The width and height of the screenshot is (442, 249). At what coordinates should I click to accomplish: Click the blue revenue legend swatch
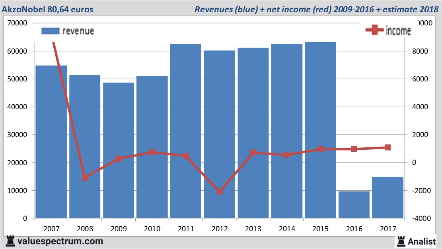click(51, 31)
